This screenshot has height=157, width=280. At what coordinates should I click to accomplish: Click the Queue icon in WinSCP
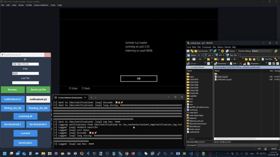tap(227, 51)
